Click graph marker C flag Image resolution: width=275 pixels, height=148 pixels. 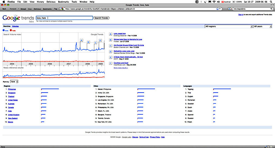(x=95, y=43)
